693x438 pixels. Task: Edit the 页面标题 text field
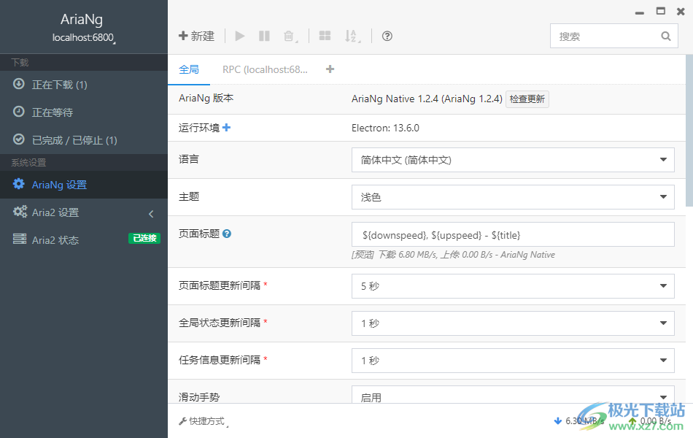pos(513,234)
